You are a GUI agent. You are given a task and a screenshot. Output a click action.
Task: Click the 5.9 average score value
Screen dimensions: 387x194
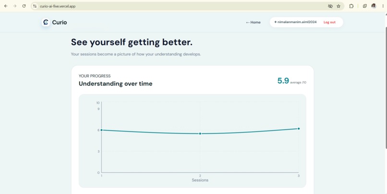coord(283,81)
